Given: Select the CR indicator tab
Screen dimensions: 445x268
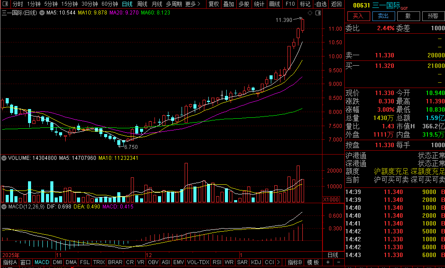Looking at the screenshot, I should [x=130, y=262].
